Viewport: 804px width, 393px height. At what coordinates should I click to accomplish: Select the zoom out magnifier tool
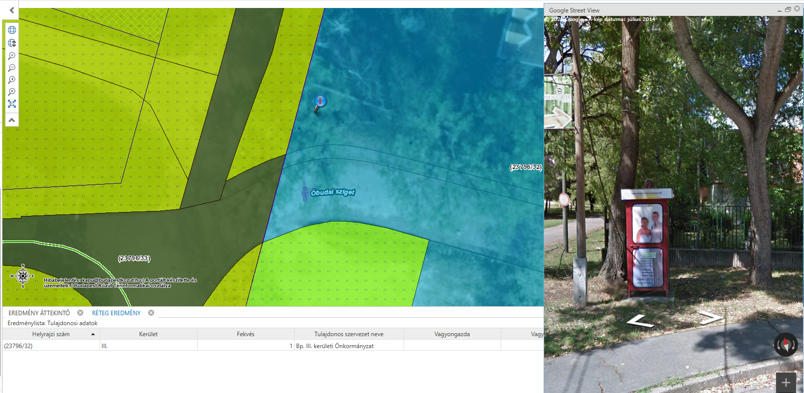tap(12, 68)
